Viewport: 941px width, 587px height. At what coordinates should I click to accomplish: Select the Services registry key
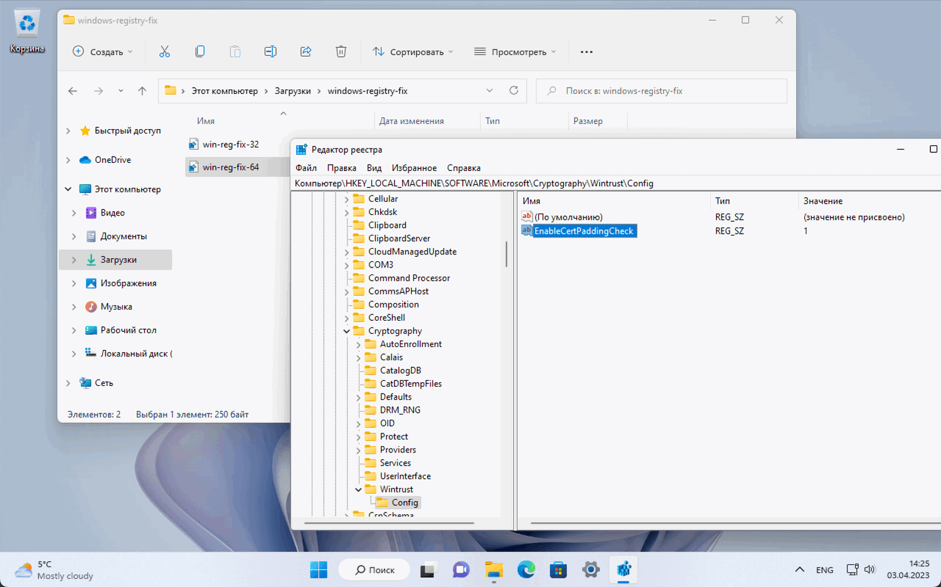pos(395,463)
